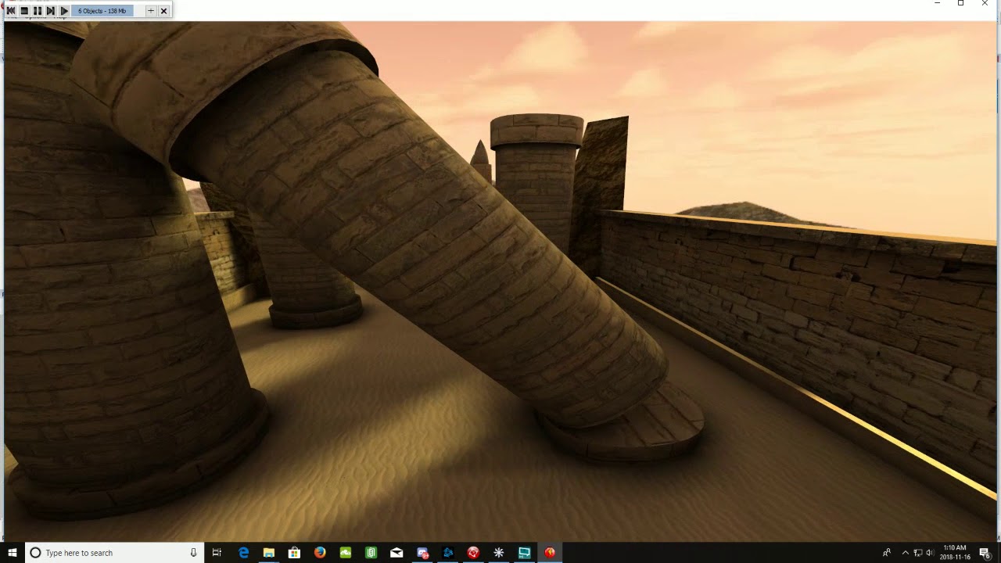Click the 'Type here to search' box
The image size is (1001, 563).
pyautogui.click(x=114, y=553)
